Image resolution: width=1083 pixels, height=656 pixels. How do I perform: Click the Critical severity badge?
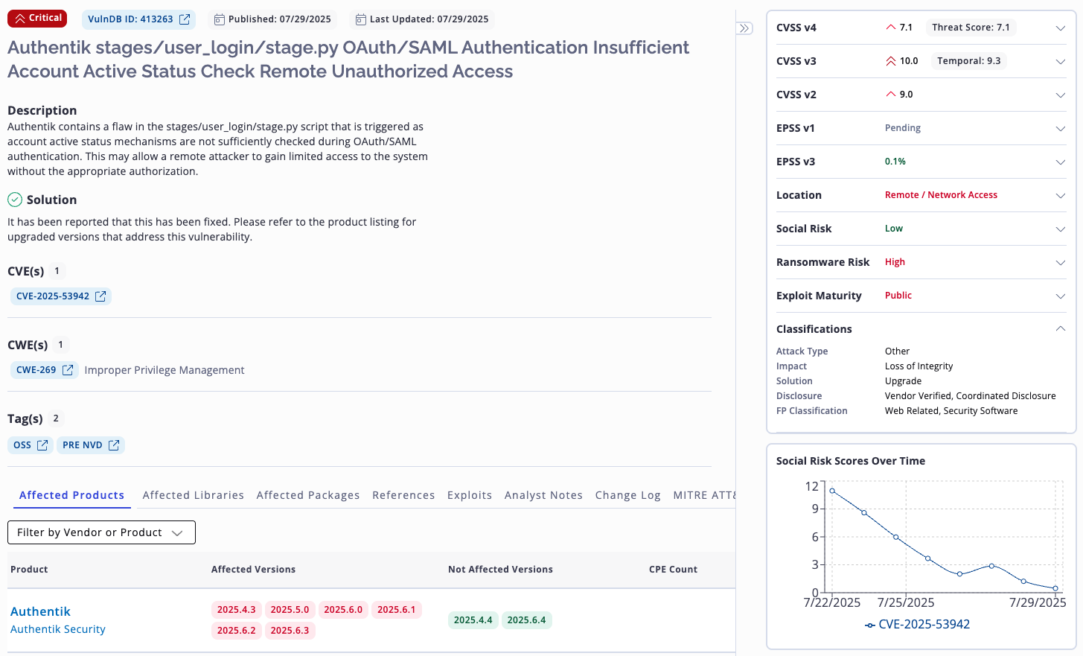37,19
